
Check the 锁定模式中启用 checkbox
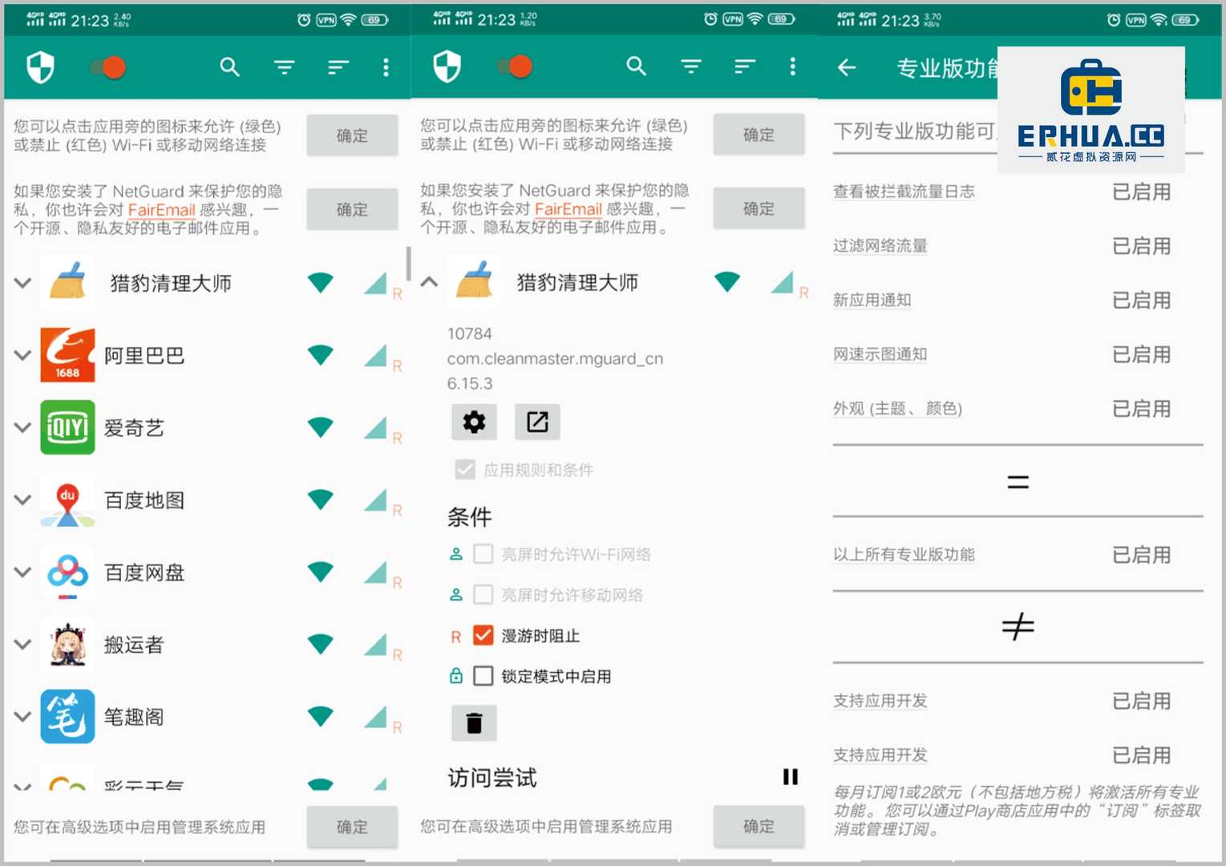[x=483, y=676]
